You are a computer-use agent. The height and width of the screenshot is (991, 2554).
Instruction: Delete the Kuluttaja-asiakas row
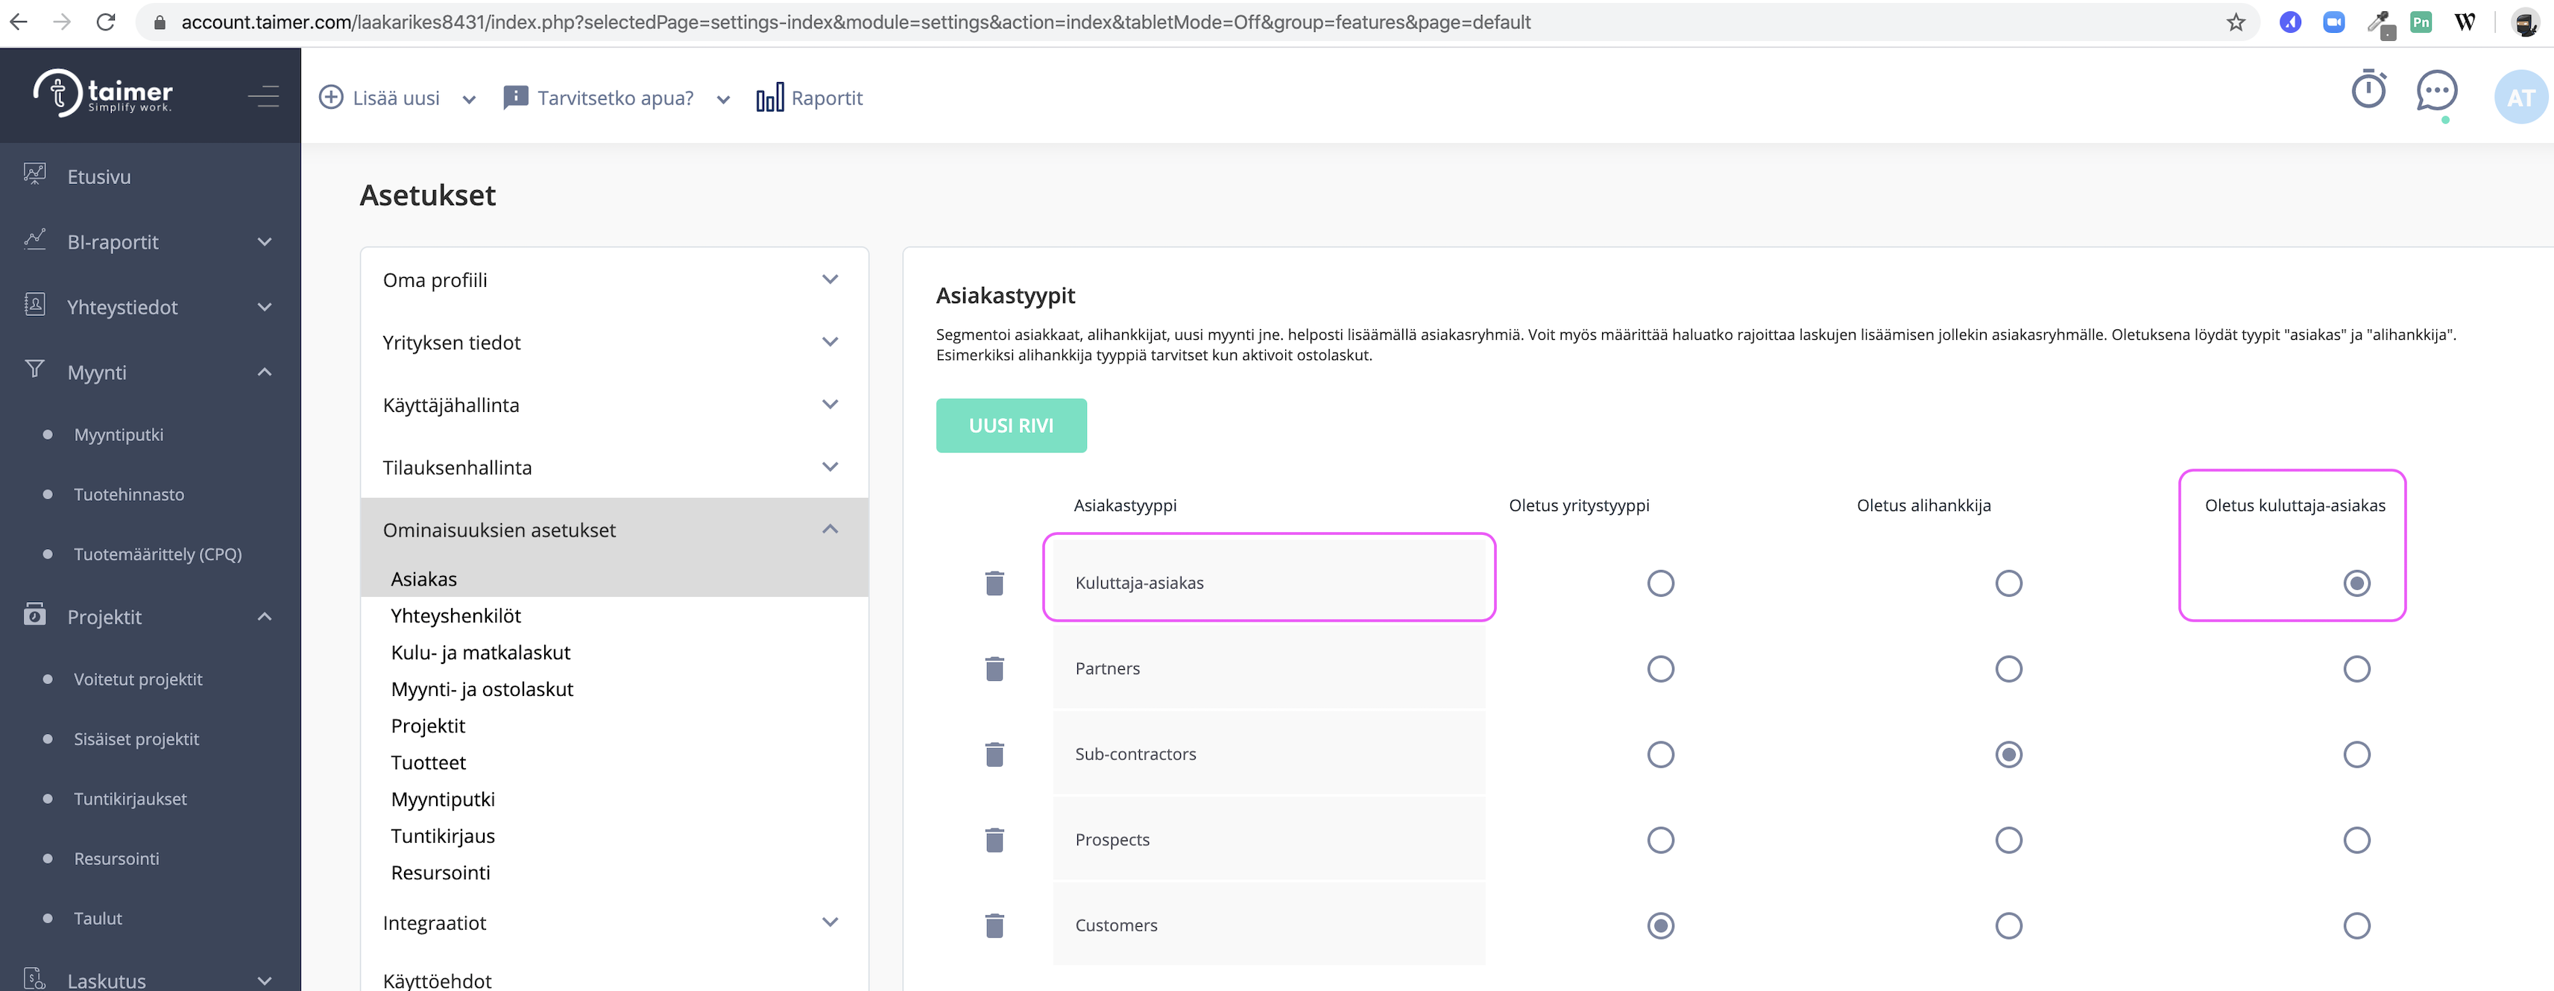pyautogui.click(x=994, y=583)
